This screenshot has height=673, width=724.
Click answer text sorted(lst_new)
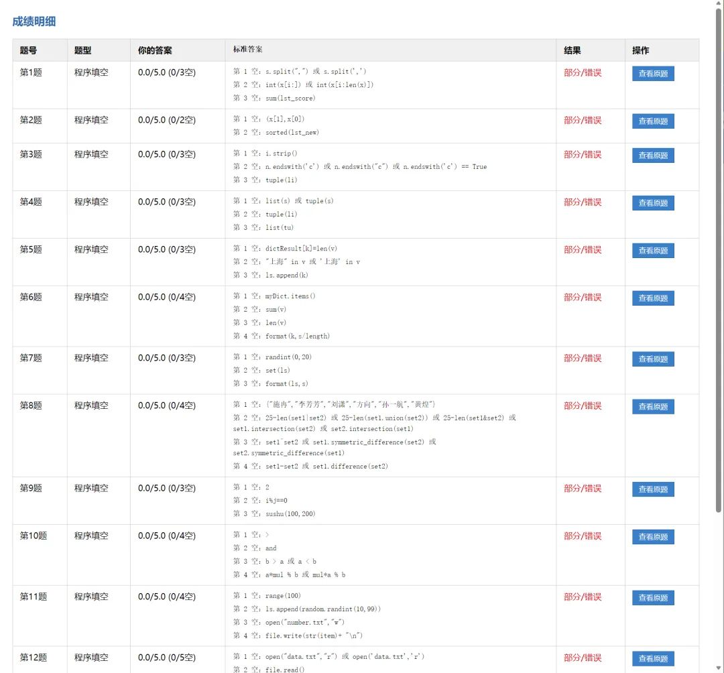pyautogui.click(x=292, y=132)
